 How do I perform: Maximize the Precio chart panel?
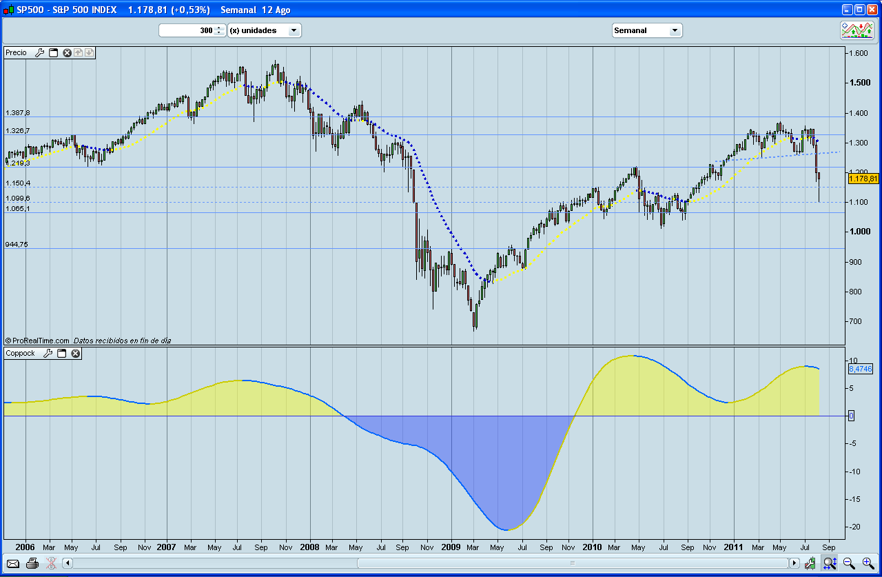click(x=53, y=52)
